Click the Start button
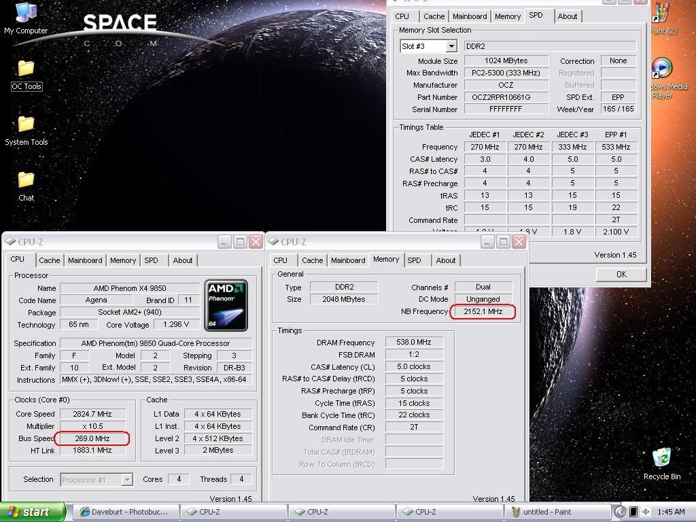696x522 pixels. click(33, 512)
